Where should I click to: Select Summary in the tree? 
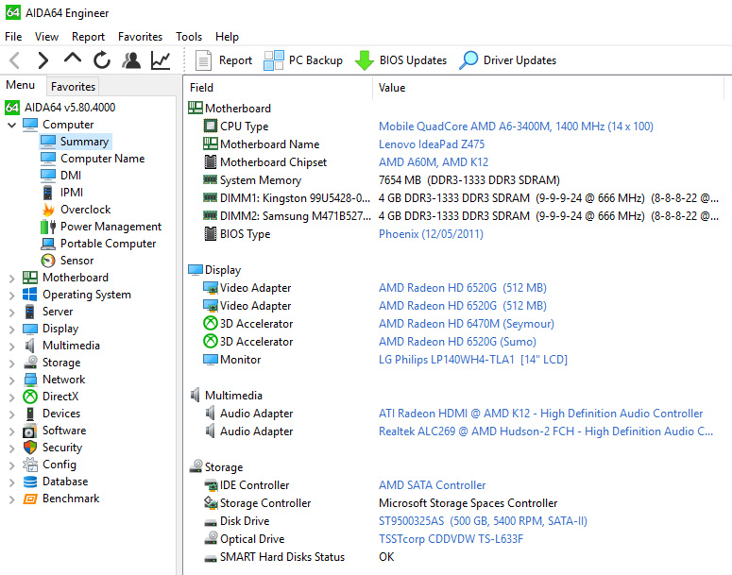(76, 142)
